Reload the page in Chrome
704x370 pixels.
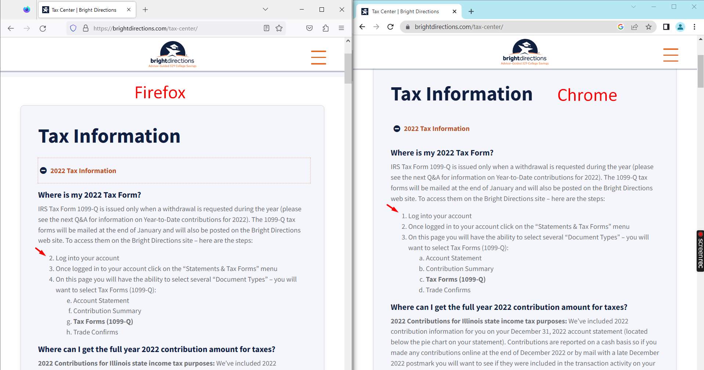(x=391, y=27)
